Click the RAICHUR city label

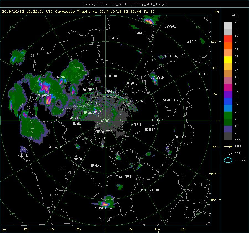click(x=203, y=74)
